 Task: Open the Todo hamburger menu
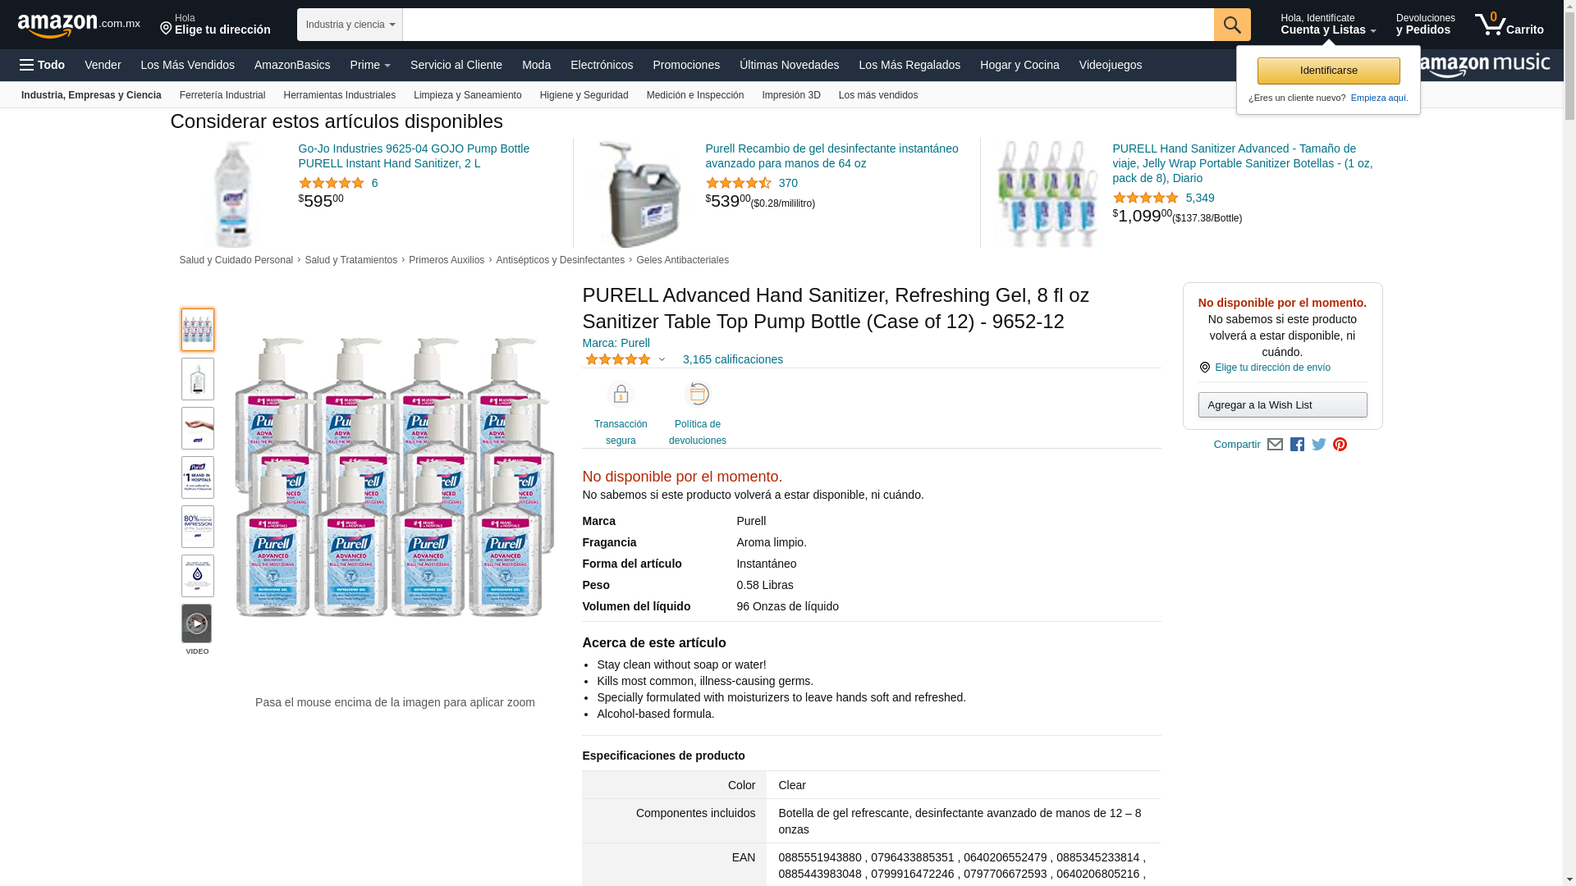[43, 65]
